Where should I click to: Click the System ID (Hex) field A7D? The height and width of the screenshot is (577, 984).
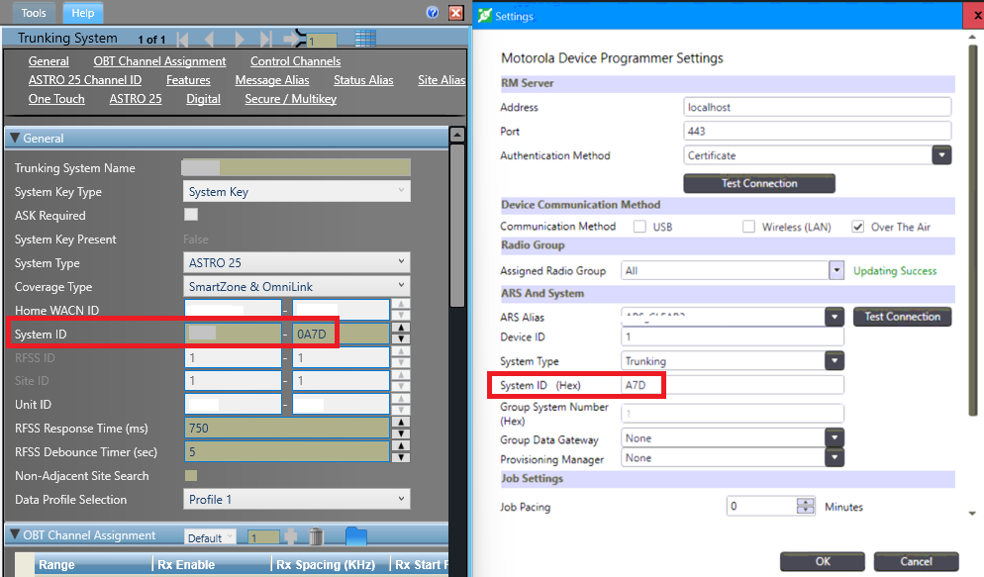click(x=733, y=385)
